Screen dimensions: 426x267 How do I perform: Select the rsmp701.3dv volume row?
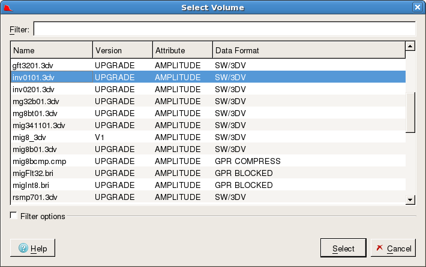tap(208, 197)
